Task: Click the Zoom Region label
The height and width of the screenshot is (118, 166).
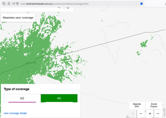Action: [154, 105]
